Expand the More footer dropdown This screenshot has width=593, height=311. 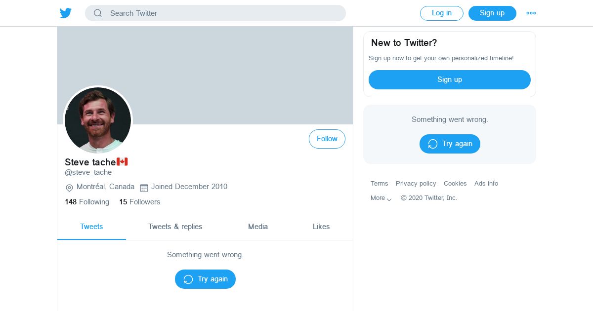pos(381,198)
